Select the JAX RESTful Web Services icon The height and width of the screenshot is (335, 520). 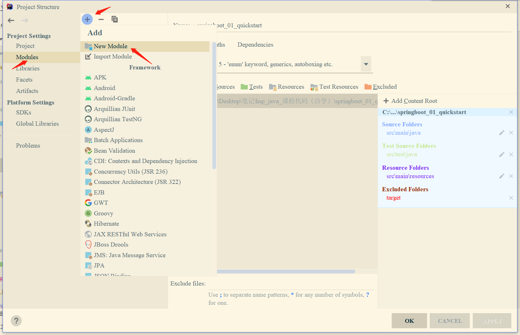(88, 234)
